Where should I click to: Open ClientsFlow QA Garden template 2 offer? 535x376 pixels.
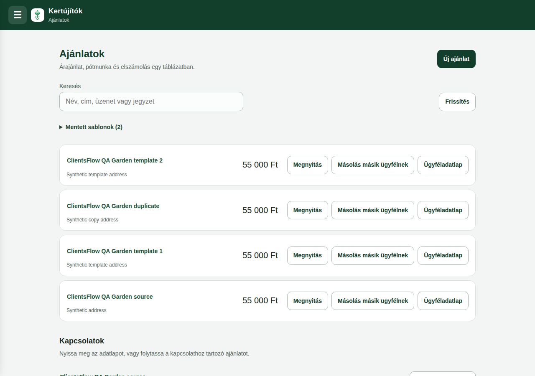(x=308, y=165)
